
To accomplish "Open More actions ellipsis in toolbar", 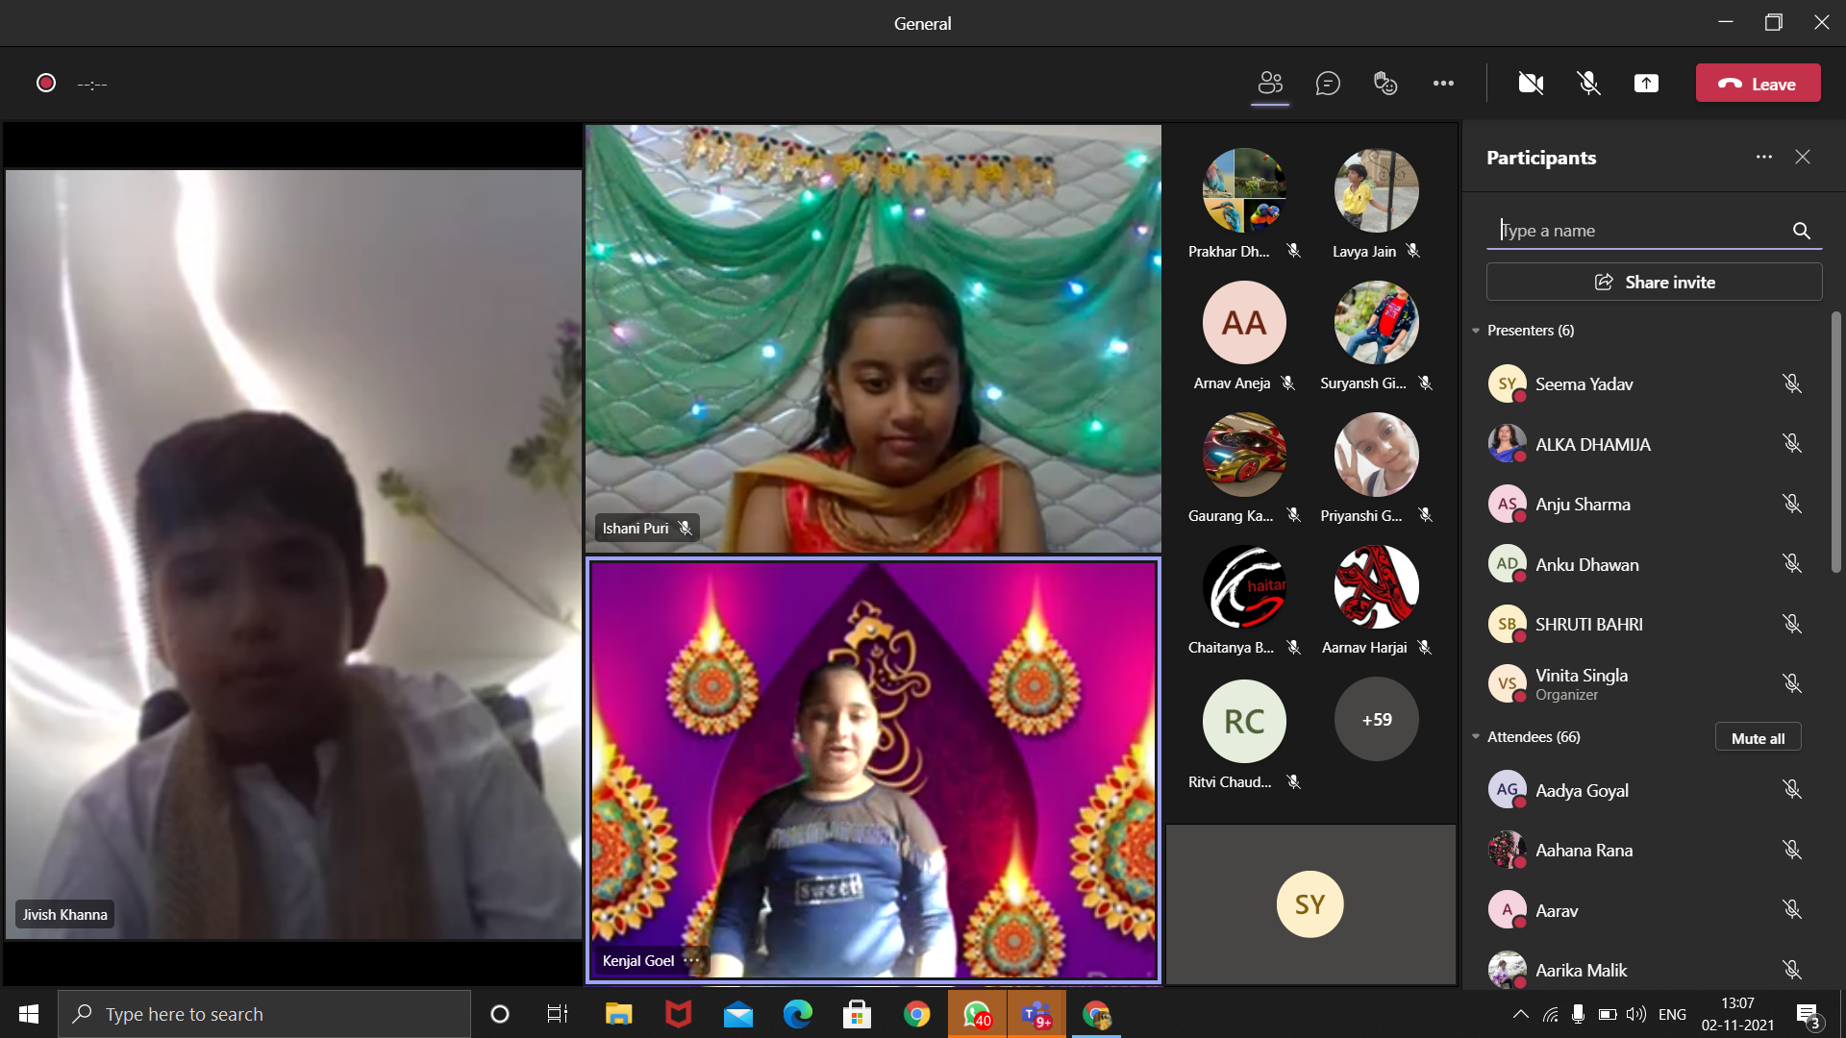I will [x=1443, y=84].
